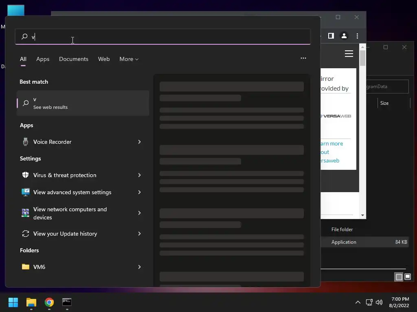The image size is (417, 312).
Task: Open Chrome three-dot menu
Action: click(357, 36)
